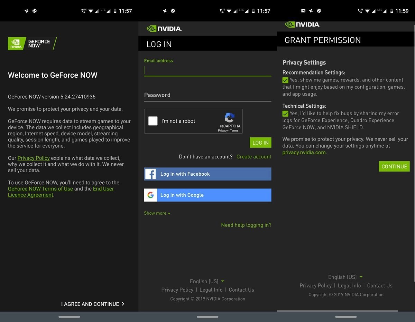Image resolution: width=415 pixels, height=322 pixels.
Task: Disable the Technical Settings error log sharing checkbox
Action: (x=285, y=114)
